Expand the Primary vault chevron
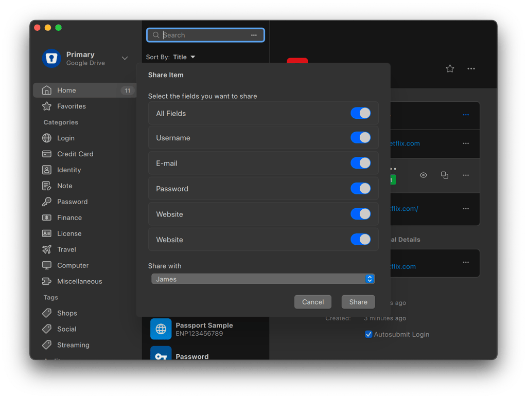Screen dimensions: 527x399 125,58
